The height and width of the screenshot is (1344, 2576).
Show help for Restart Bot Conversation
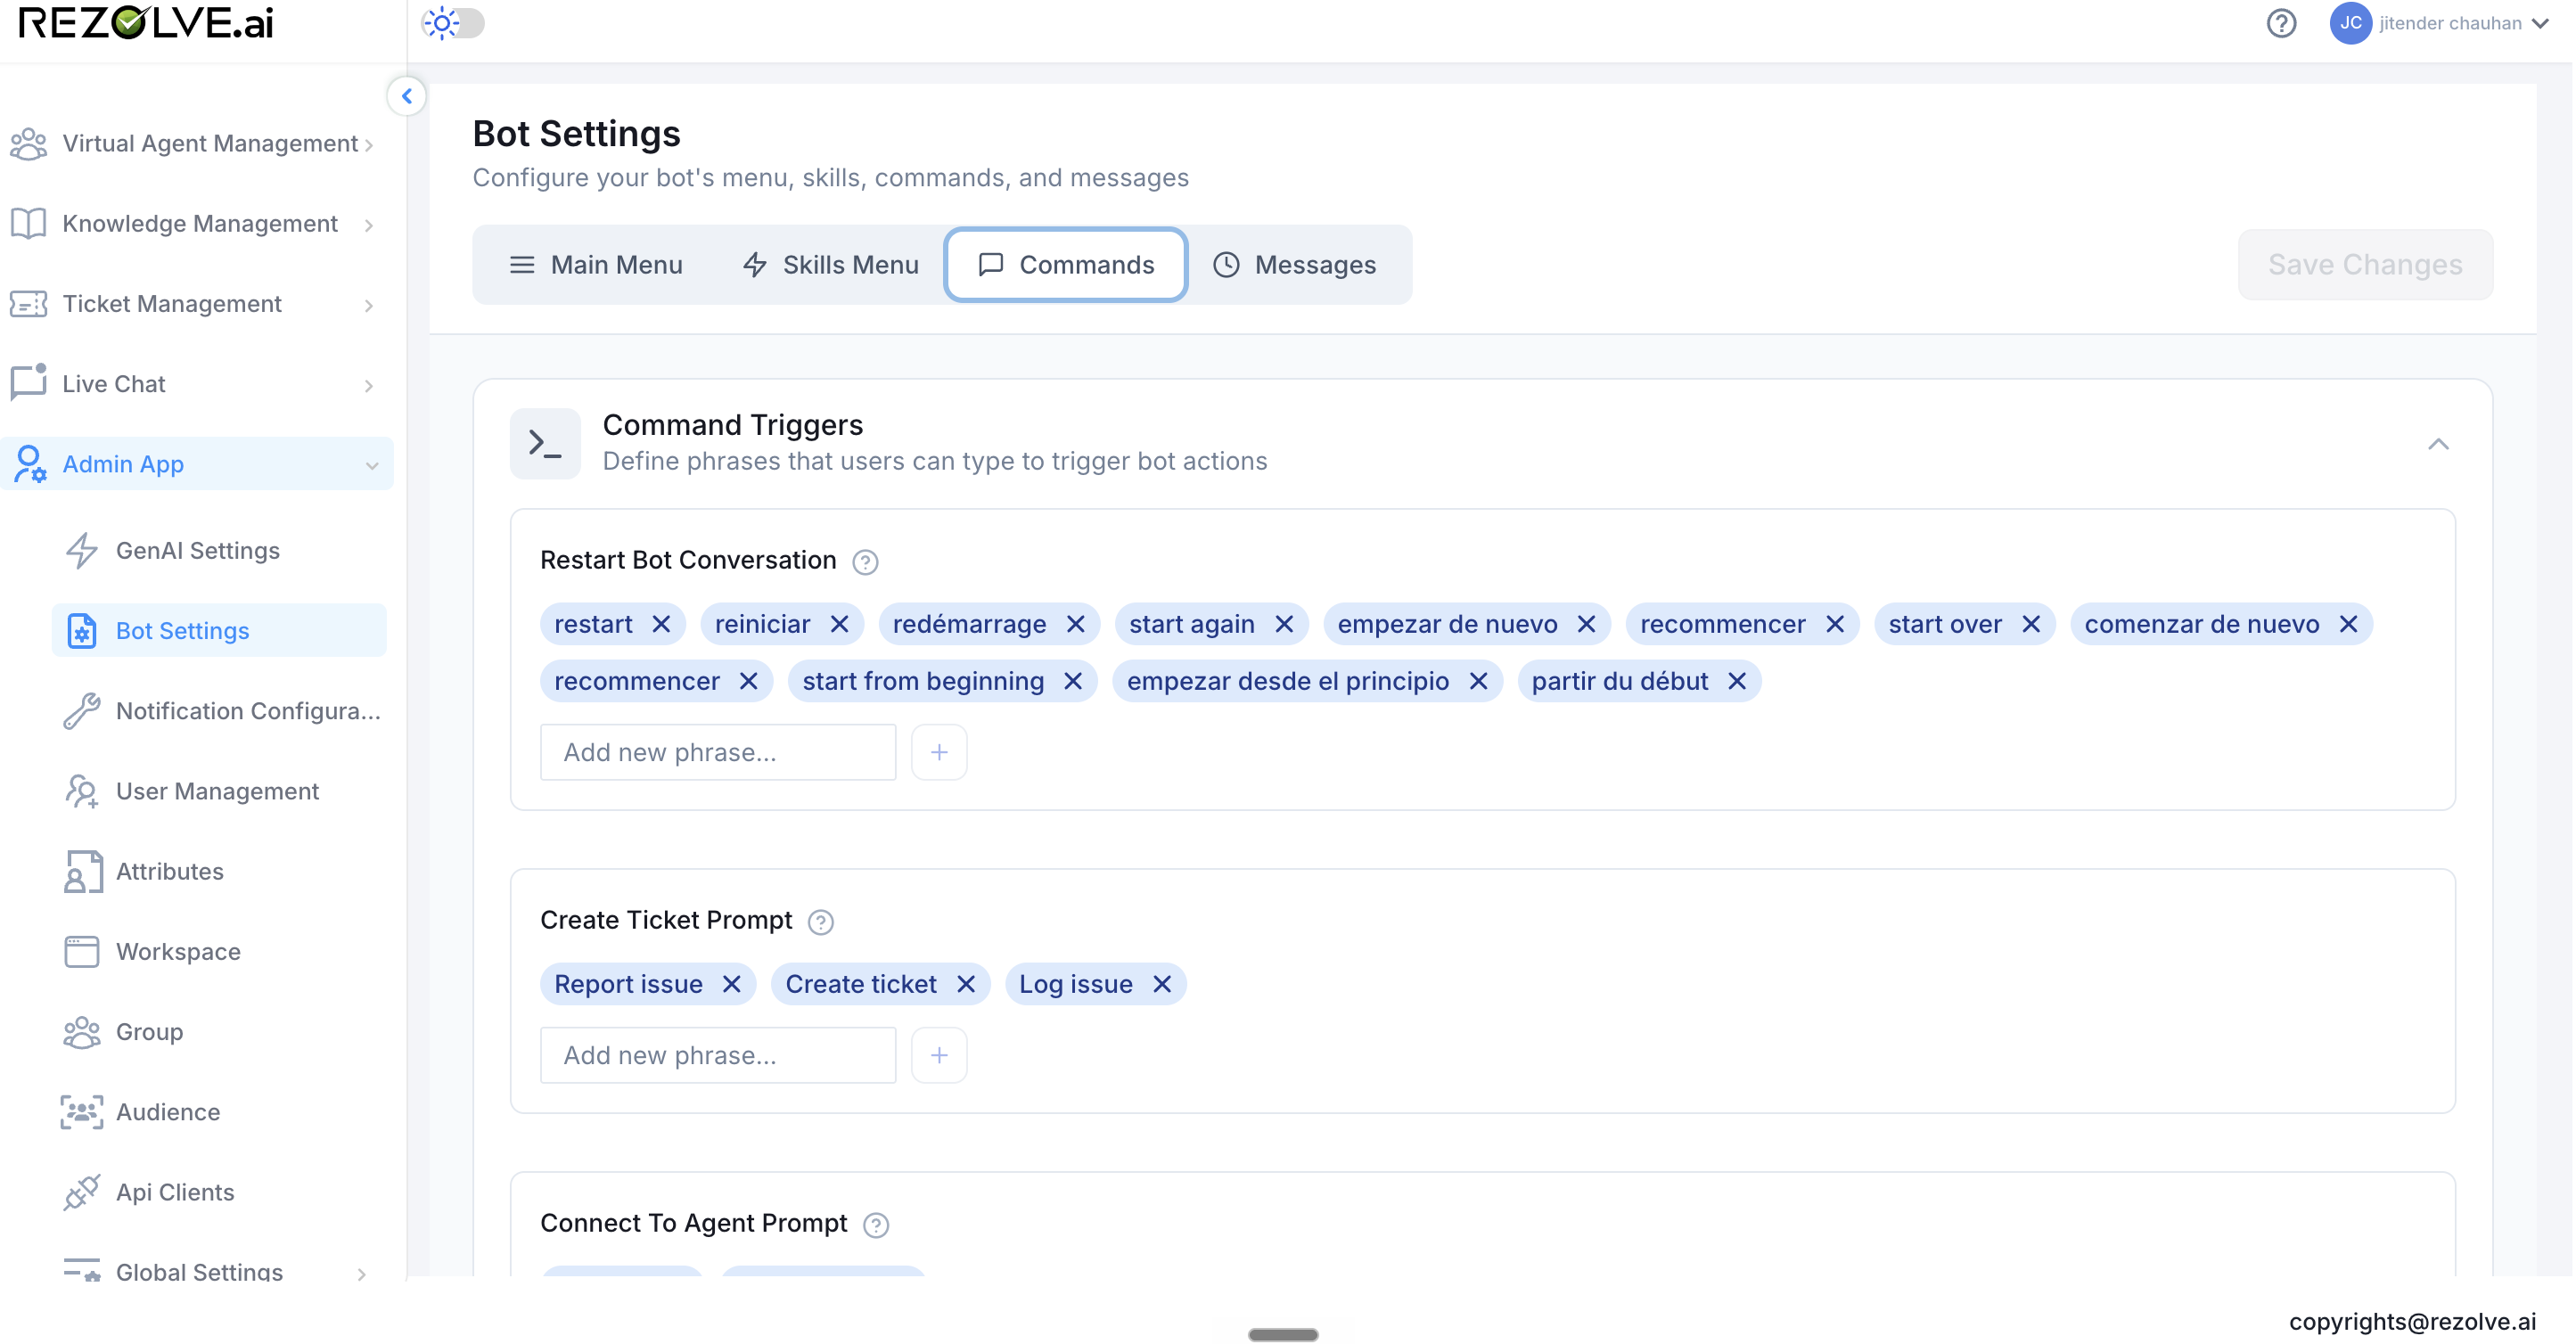tap(865, 562)
